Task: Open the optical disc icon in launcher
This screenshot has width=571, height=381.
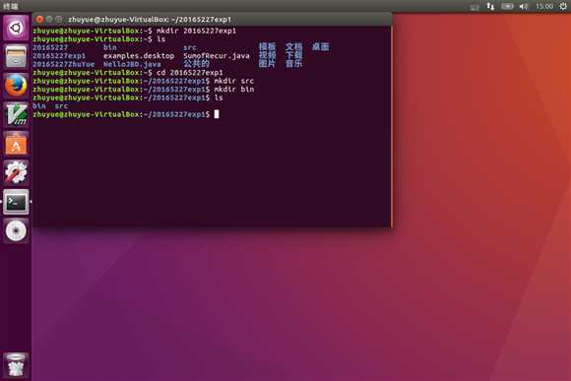Action: 16,230
